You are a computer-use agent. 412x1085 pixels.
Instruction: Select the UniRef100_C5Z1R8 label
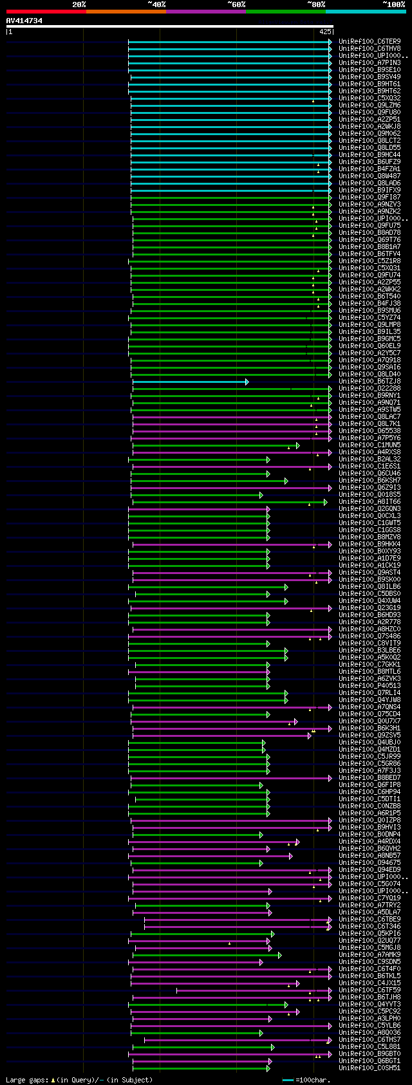(x=370, y=261)
